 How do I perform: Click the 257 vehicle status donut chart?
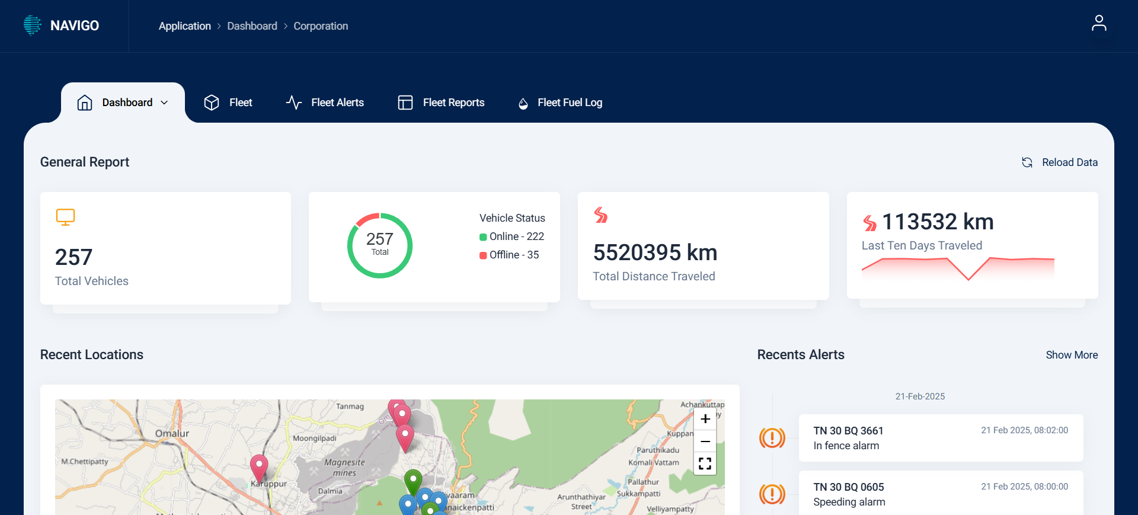[379, 245]
